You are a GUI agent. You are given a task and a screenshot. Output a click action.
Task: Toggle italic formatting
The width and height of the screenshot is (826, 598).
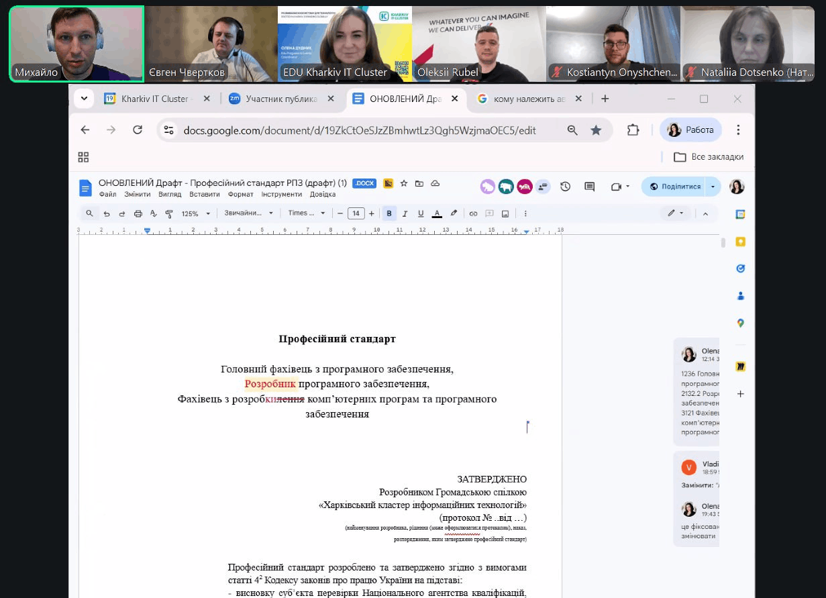pyautogui.click(x=405, y=213)
